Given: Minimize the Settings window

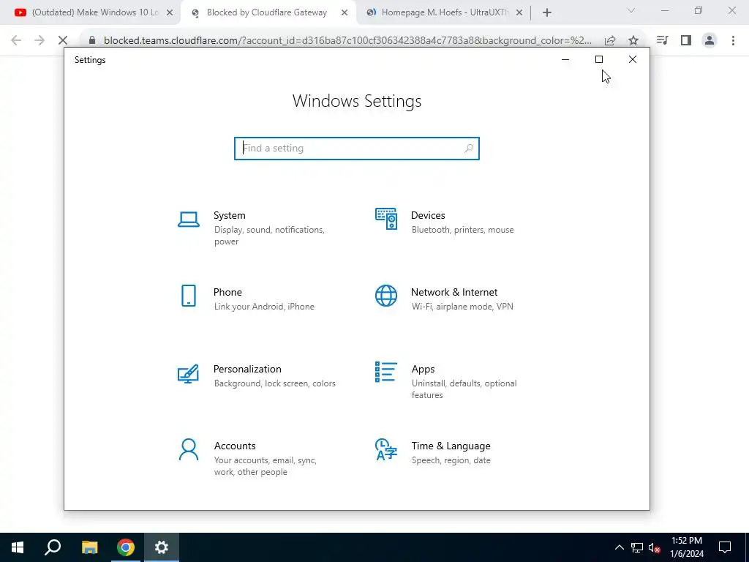Looking at the screenshot, I should pos(565,59).
